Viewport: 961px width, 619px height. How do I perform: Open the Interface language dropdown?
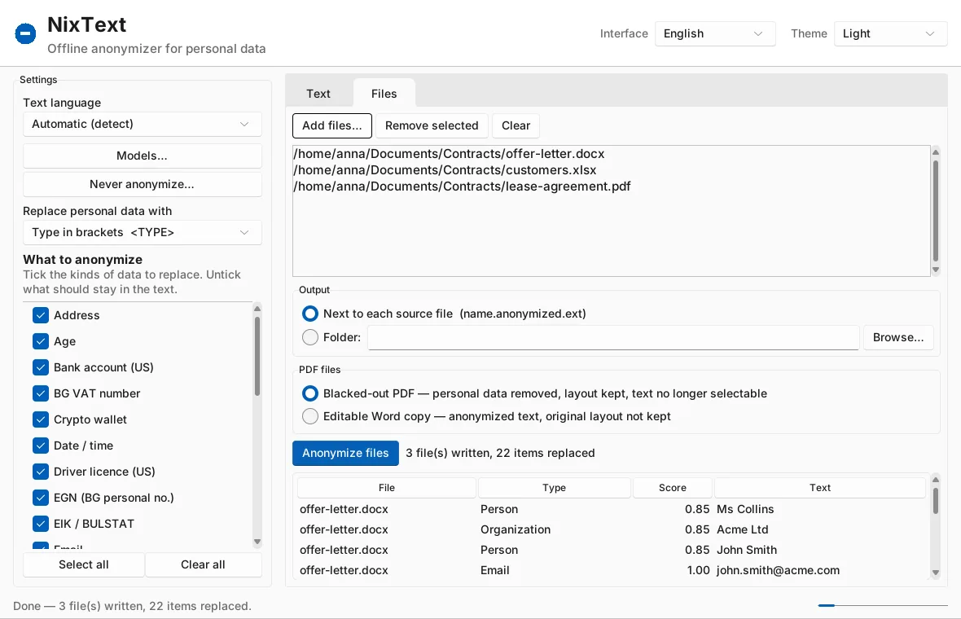[x=714, y=33]
